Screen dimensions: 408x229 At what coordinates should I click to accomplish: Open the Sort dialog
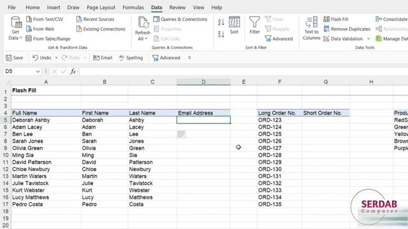click(x=234, y=25)
